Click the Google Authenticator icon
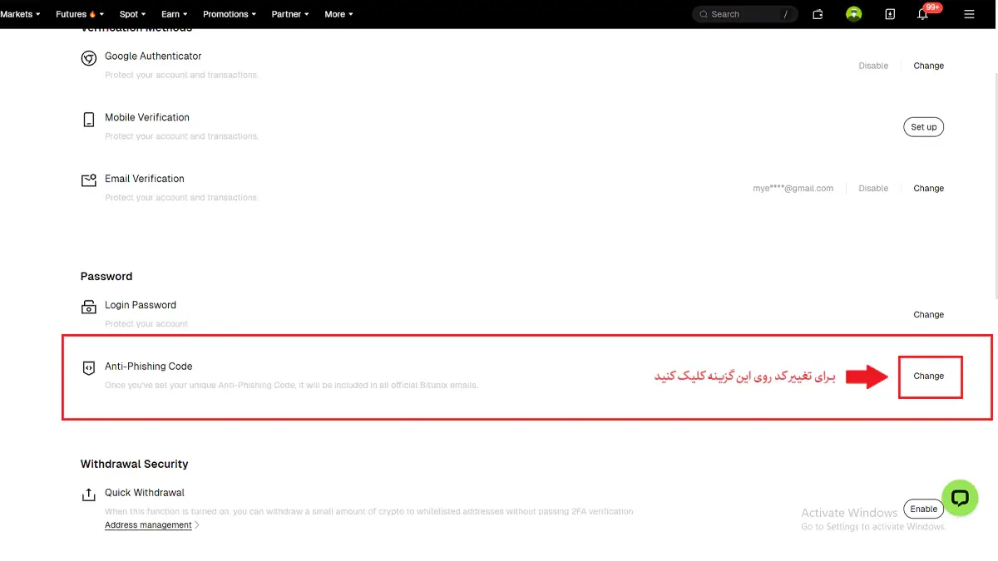 pos(88,58)
